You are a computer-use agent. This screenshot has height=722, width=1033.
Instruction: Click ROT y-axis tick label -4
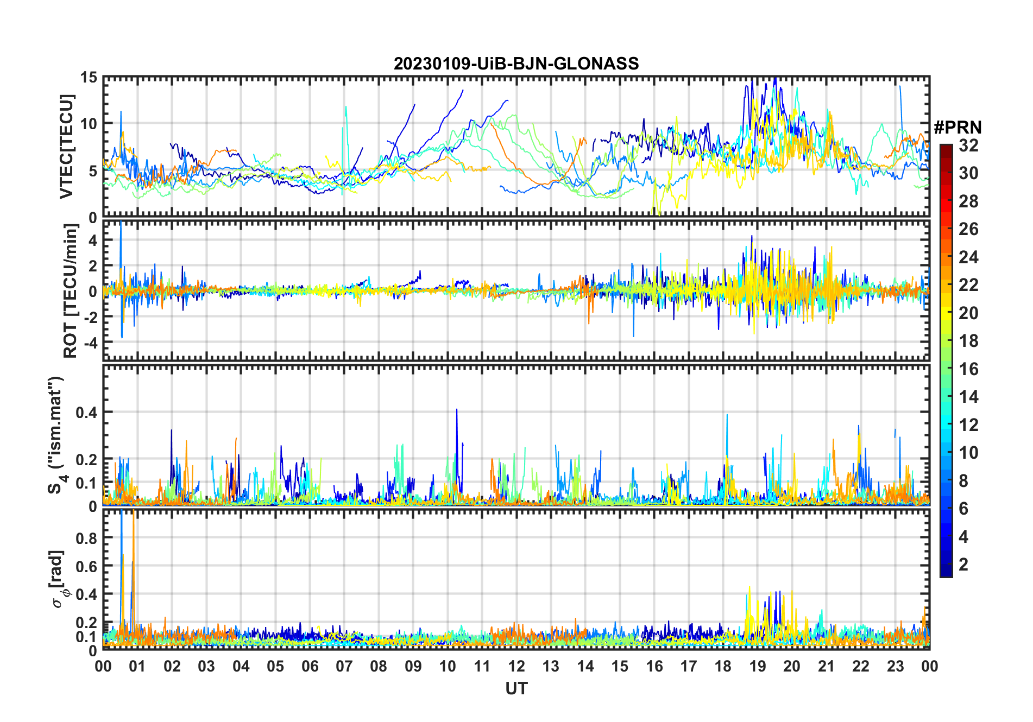click(90, 343)
